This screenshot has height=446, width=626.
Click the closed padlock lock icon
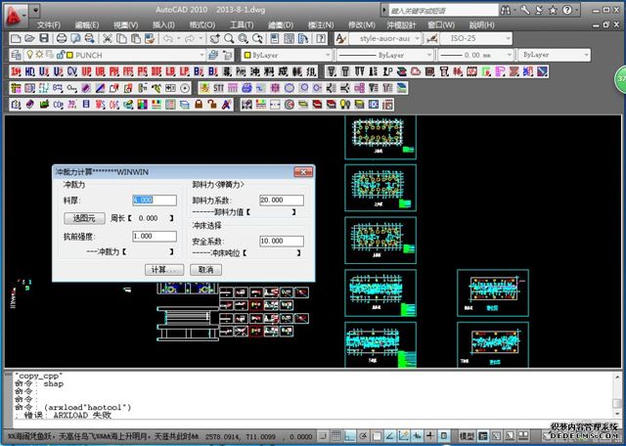click(199, 105)
